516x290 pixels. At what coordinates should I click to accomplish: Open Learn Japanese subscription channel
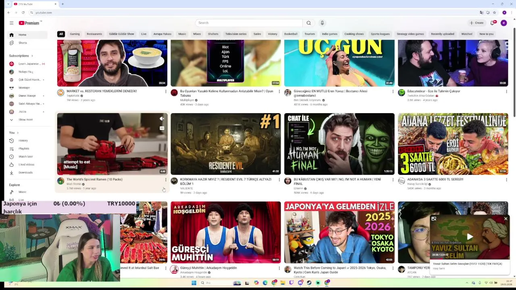(27, 64)
